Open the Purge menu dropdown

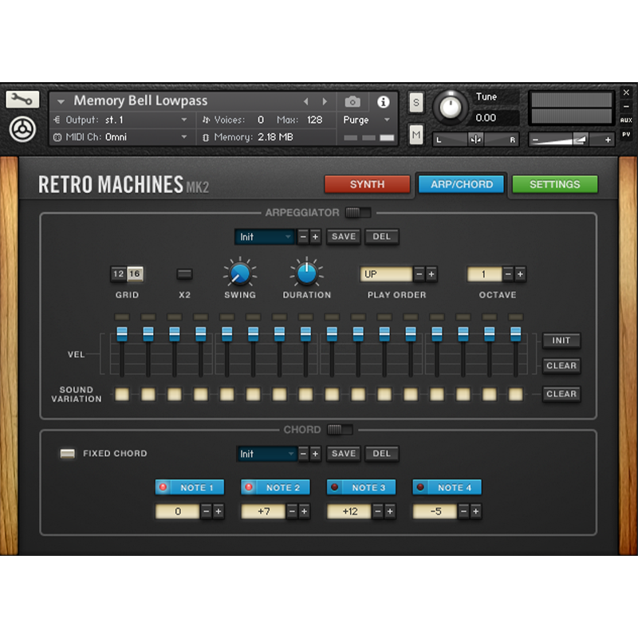point(387,120)
